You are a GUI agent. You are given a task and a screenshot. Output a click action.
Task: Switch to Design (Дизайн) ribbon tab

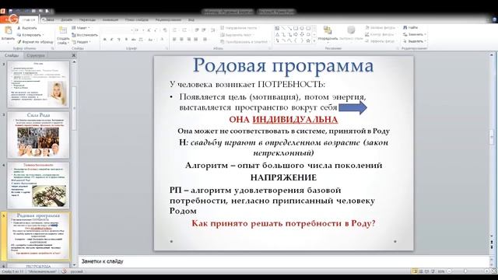click(x=67, y=20)
